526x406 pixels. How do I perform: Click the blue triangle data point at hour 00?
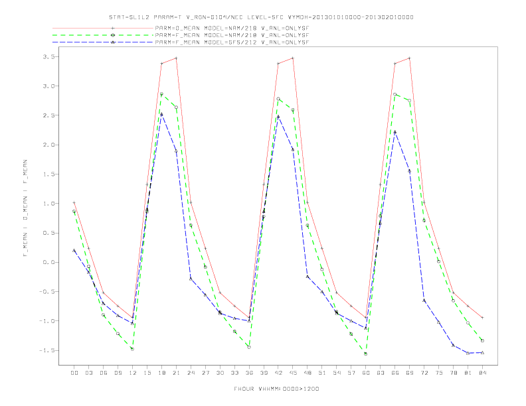[x=74, y=250]
